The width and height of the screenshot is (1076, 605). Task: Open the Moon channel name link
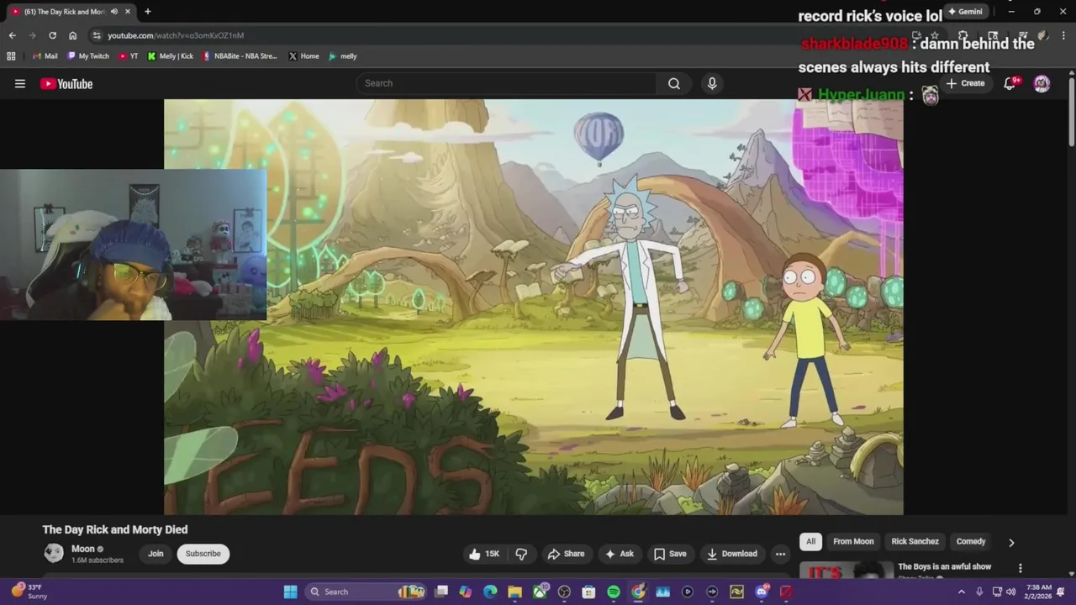(x=83, y=549)
